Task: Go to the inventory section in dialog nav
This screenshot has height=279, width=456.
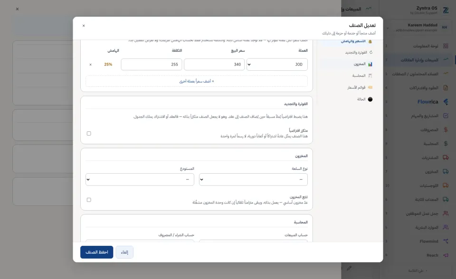Action: tap(348, 64)
